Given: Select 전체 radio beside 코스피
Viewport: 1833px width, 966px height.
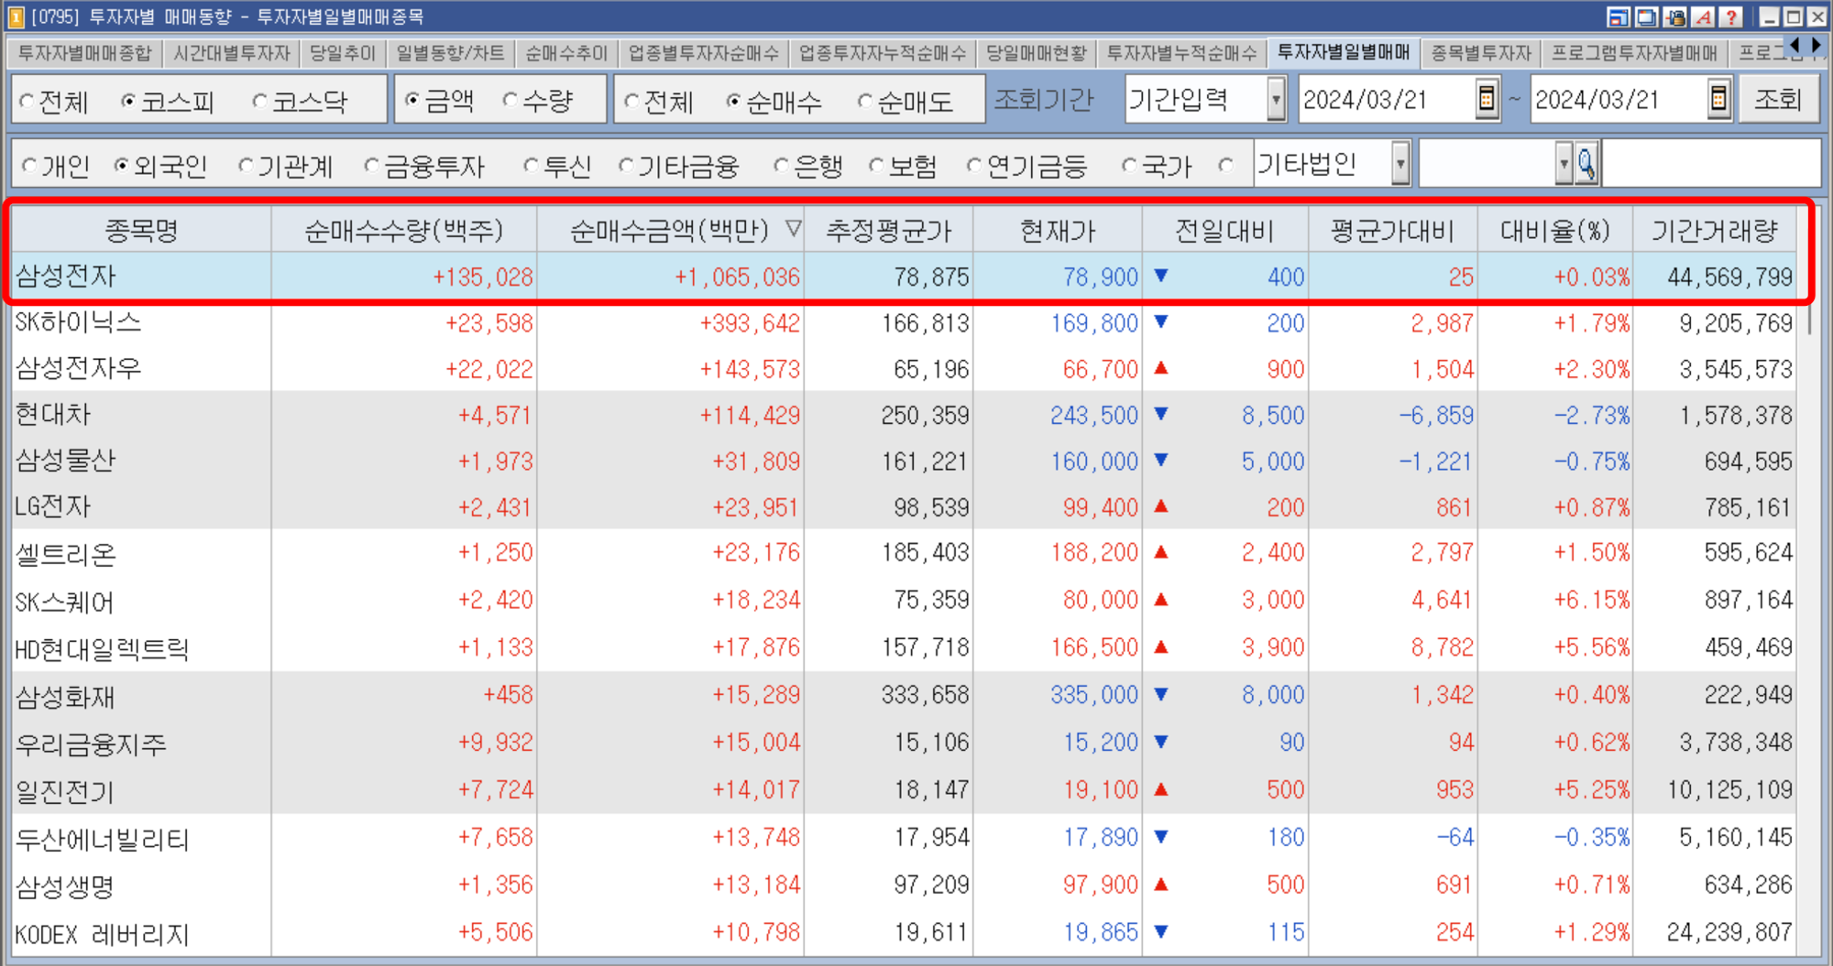Looking at the screenshot, I should pos(27,101).
